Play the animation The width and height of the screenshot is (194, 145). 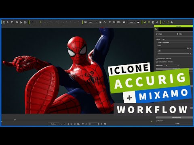coord(61,124)
